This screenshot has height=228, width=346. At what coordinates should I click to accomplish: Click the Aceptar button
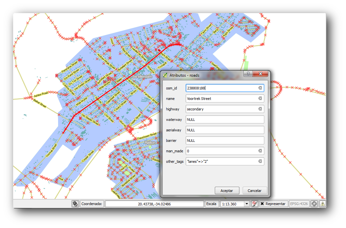(227, 191)
